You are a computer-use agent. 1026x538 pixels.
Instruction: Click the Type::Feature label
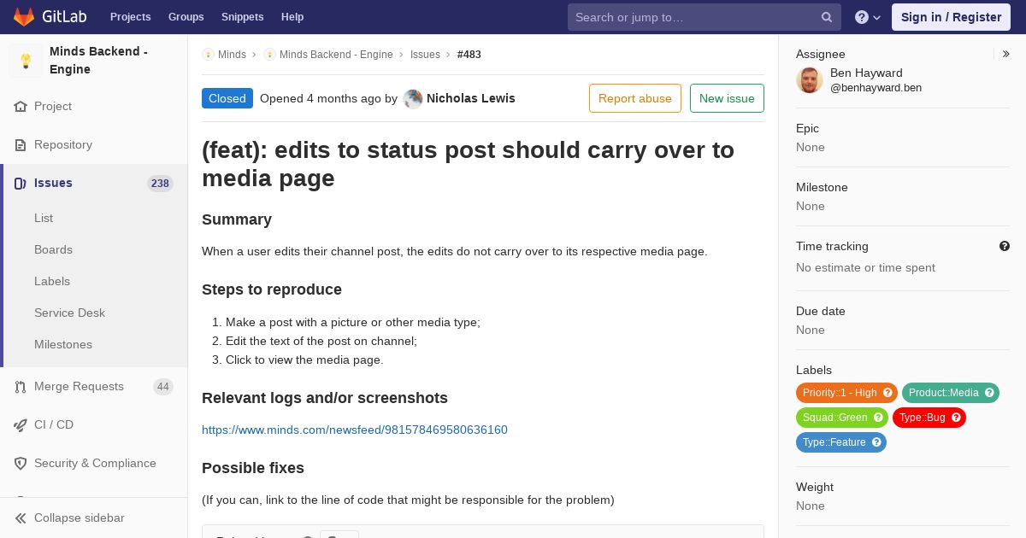click(834, 442)
